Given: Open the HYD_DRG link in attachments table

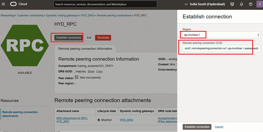Looking at the screenshot, I should click(x=127, y=120).
